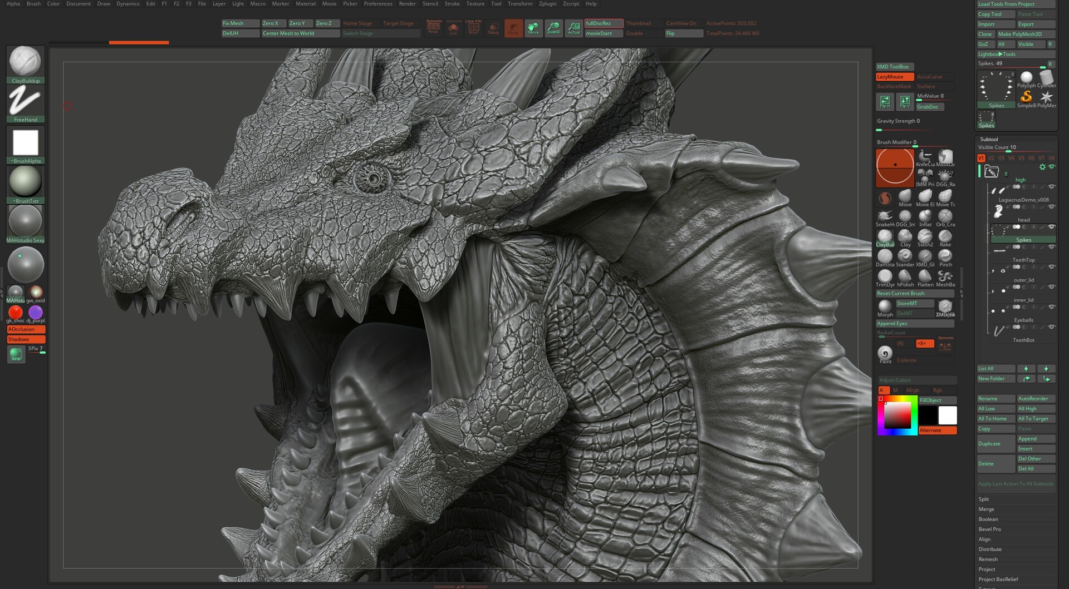Choose the hPolish brush

click(x=905, y=276)
